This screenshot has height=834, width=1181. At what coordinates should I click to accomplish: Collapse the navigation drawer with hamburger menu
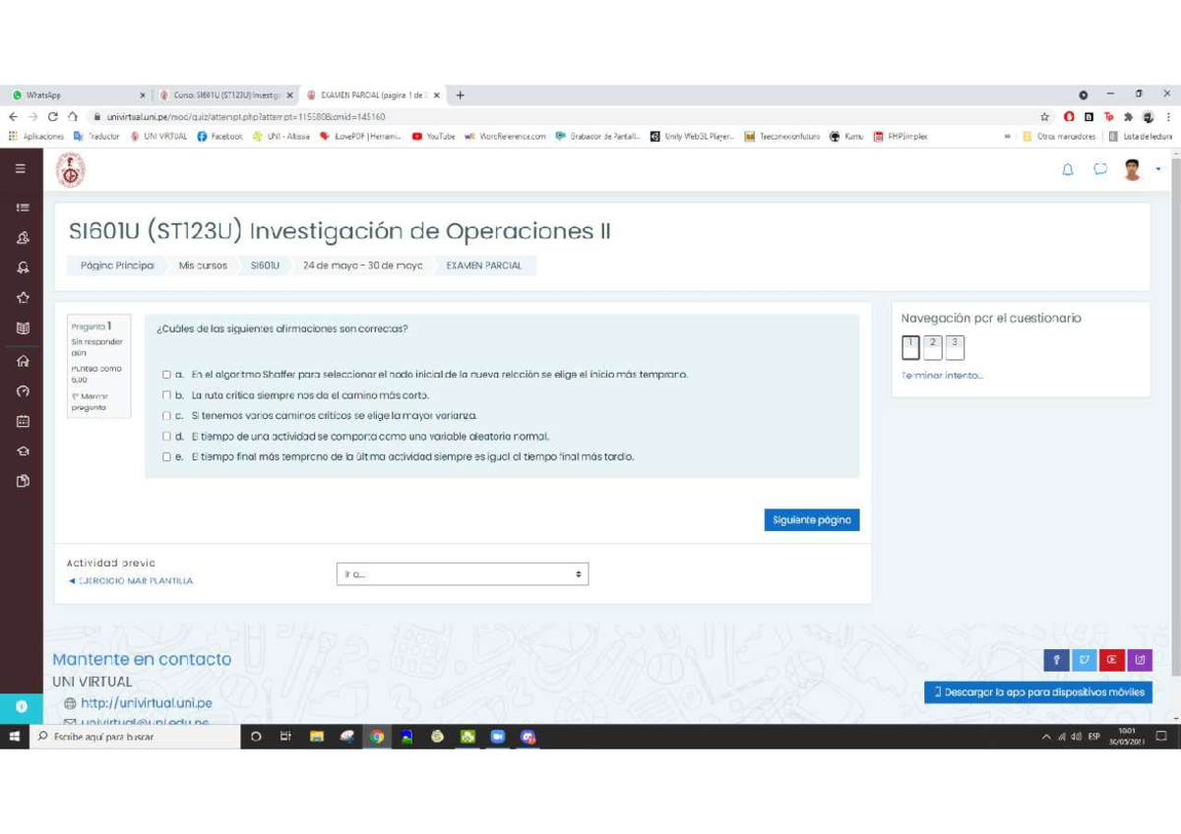pos(20,168)
